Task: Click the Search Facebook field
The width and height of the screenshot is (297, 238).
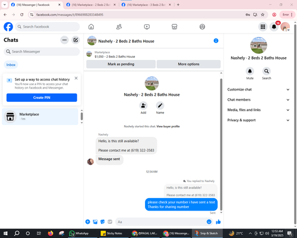Action: 48,27
